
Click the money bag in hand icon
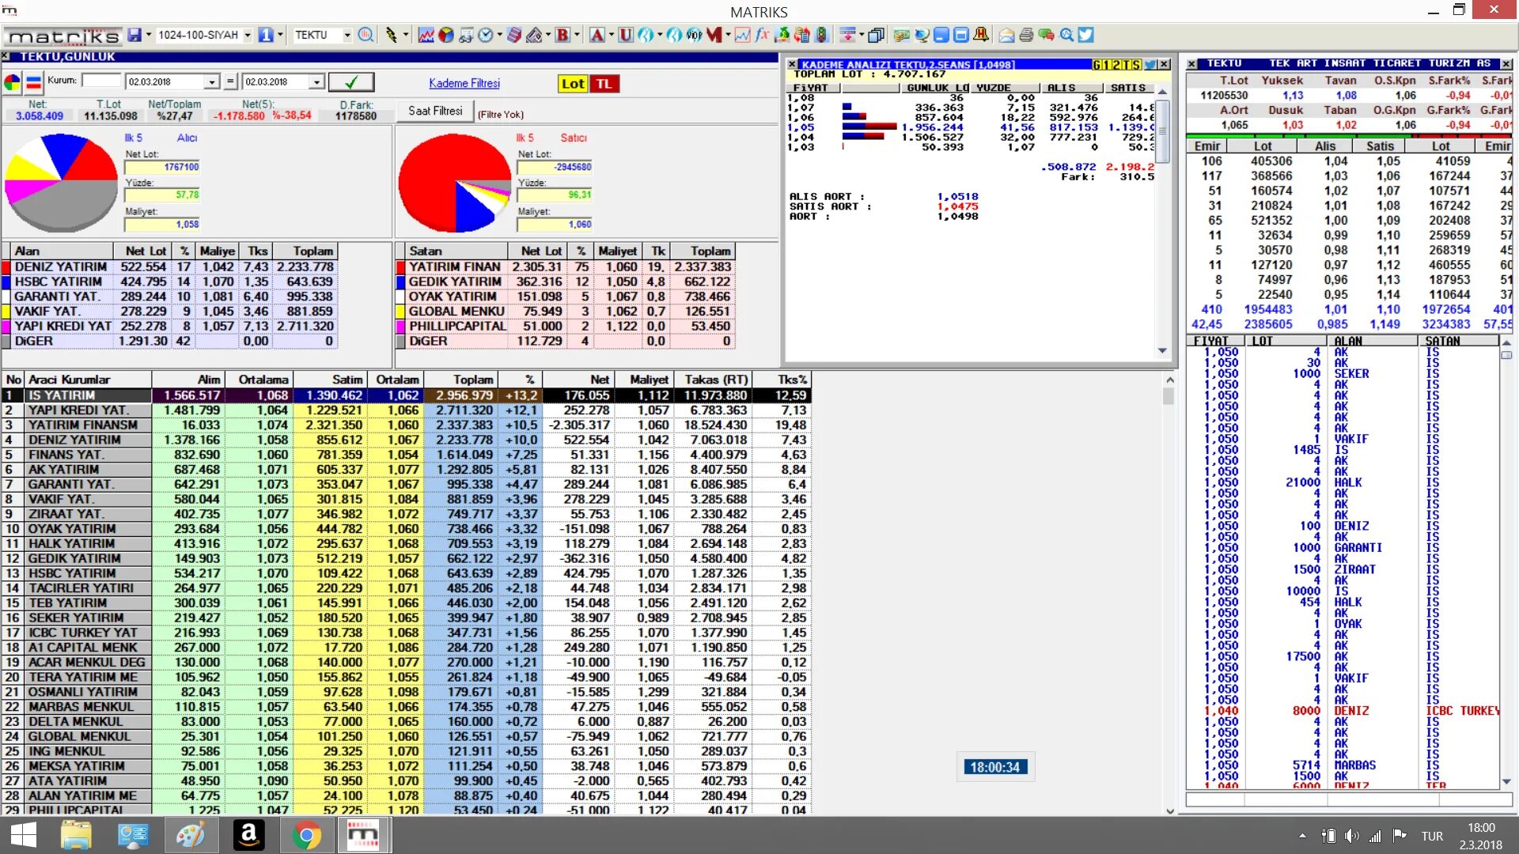[x=782, y=35]
